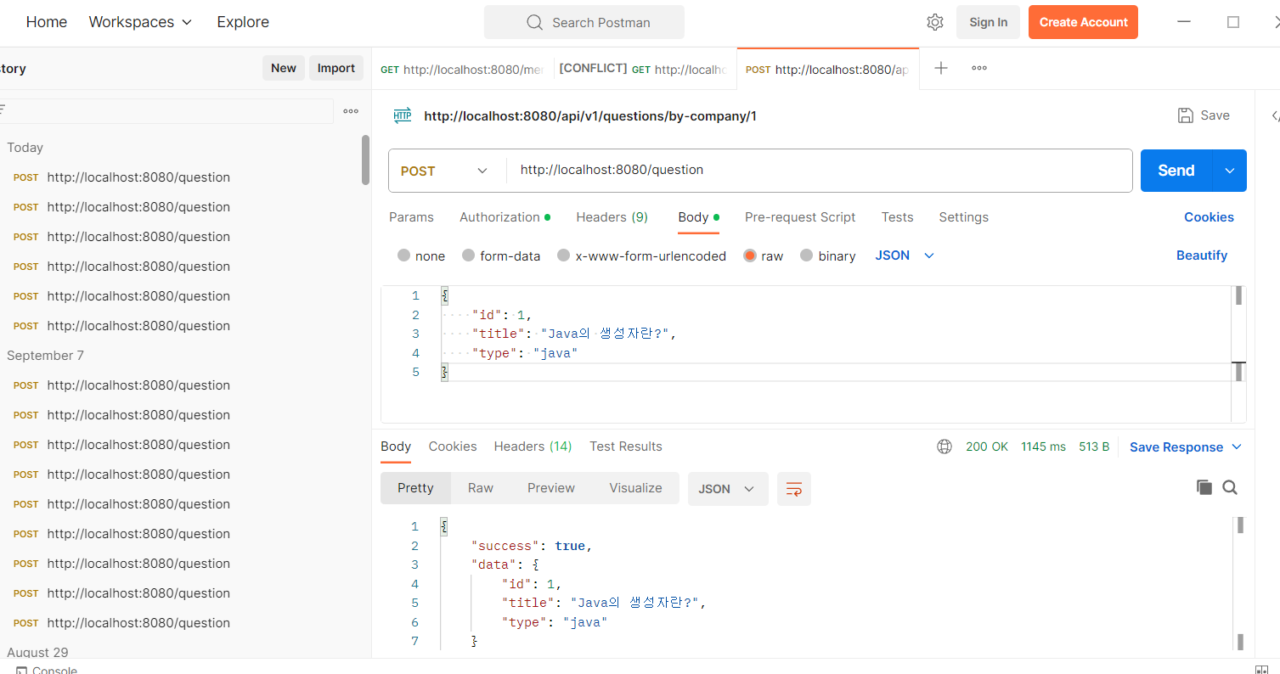1280x674 pixels.
Task: Go to Home in top navigation
Action: click(x=47, y=22)
